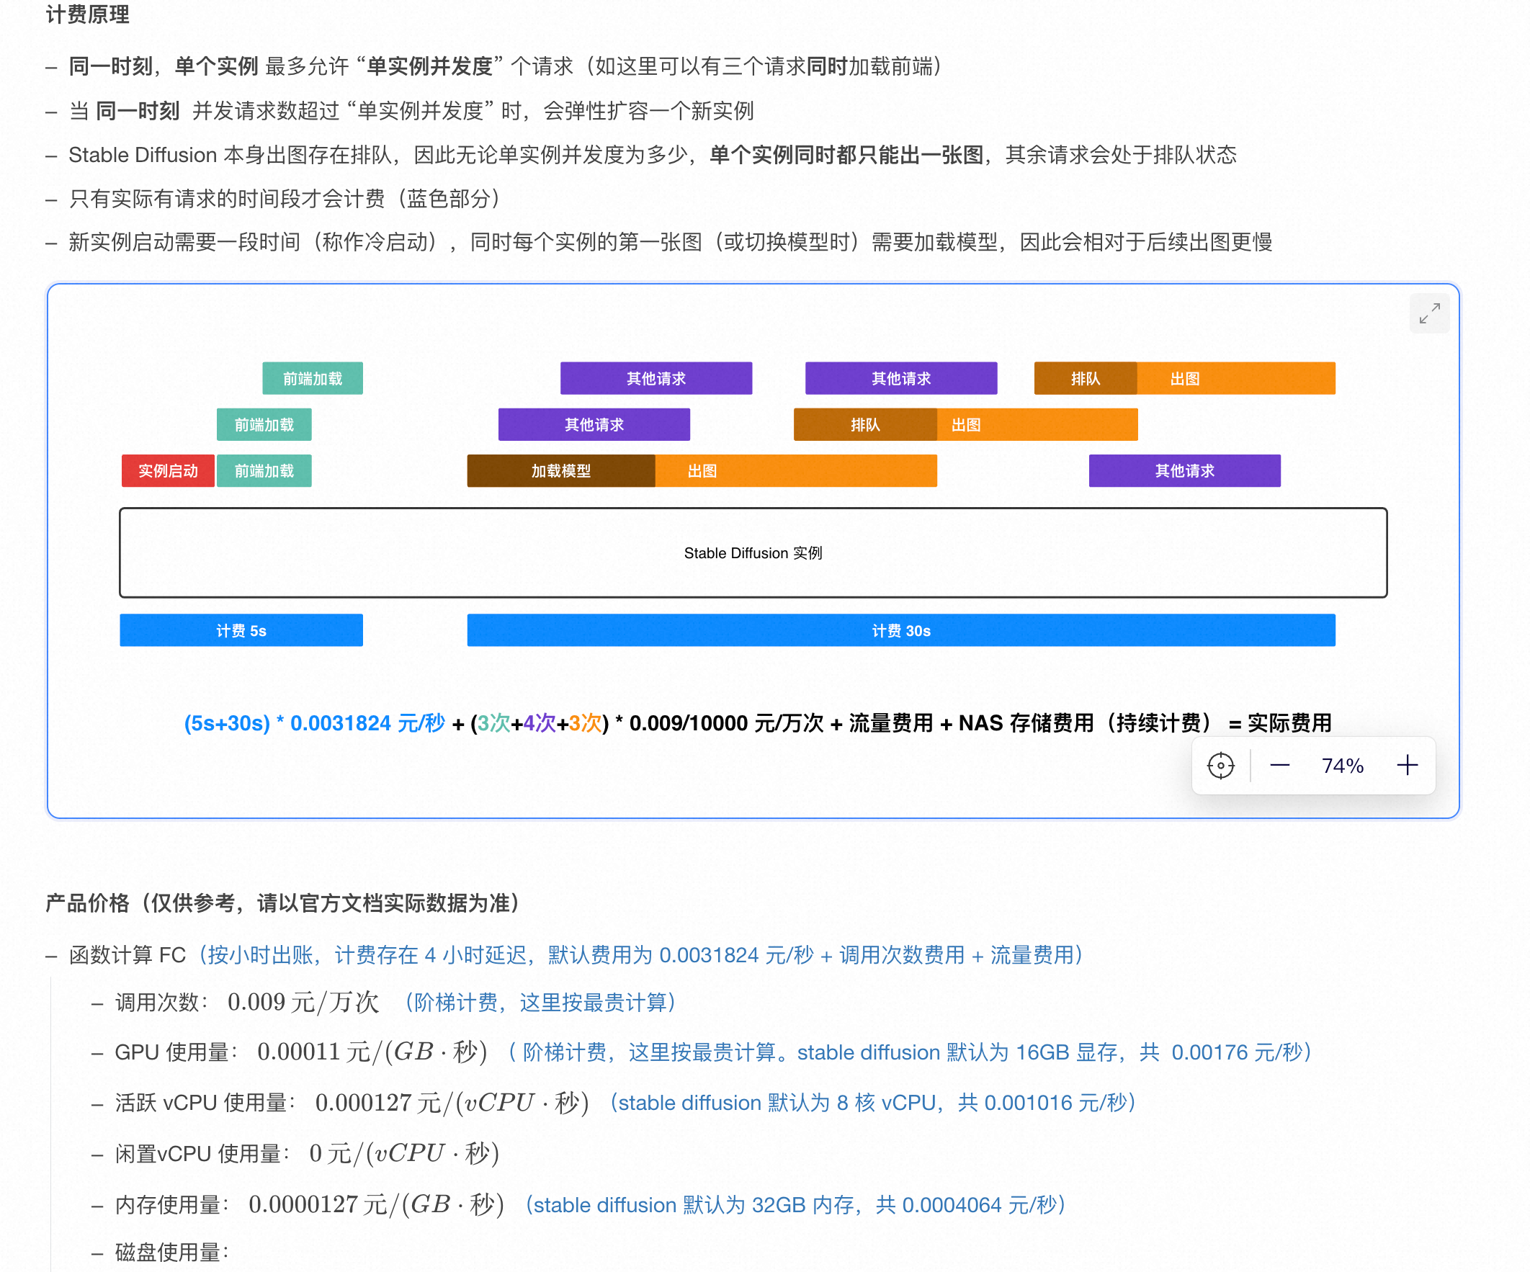
Task: Zoom in the diagram with plus button
Action: 1407,766
